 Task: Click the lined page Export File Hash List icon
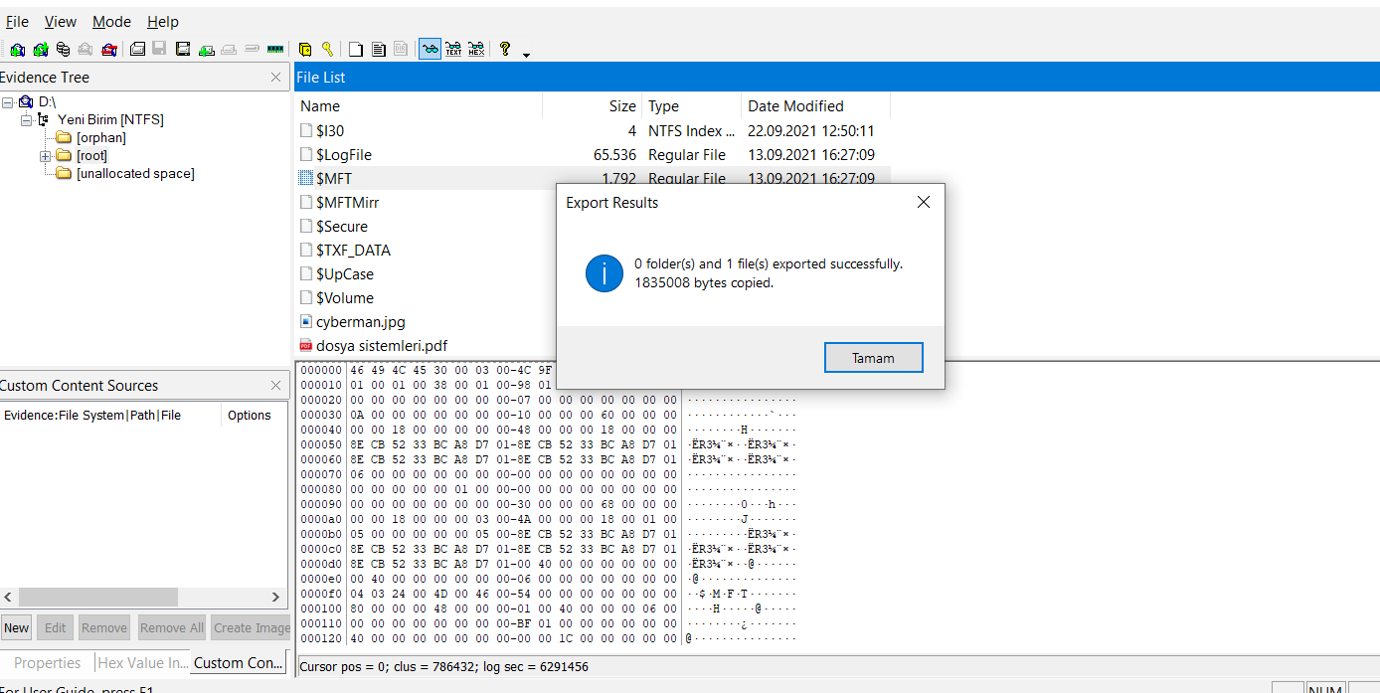(378, 49)
